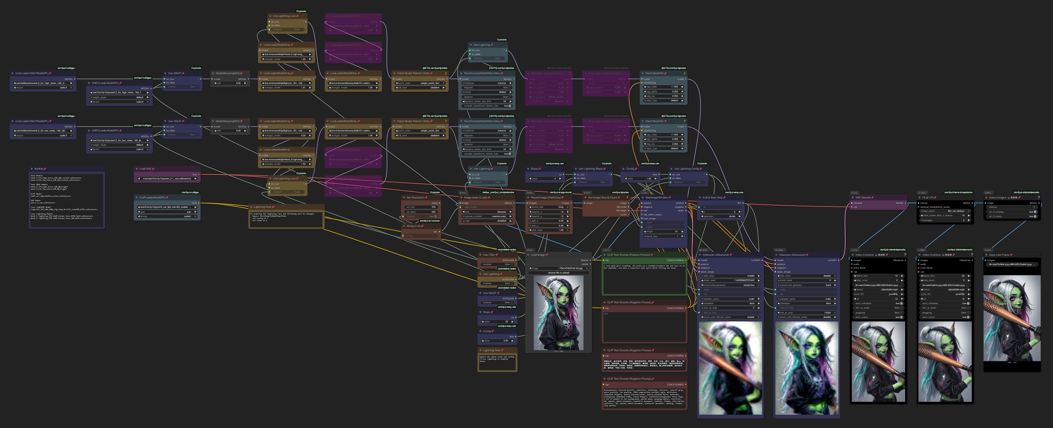This screenshot has height=428, width=1053.
Task: Open ckpt_name dropdown in FILM VFI node
Action: point(945,211)
